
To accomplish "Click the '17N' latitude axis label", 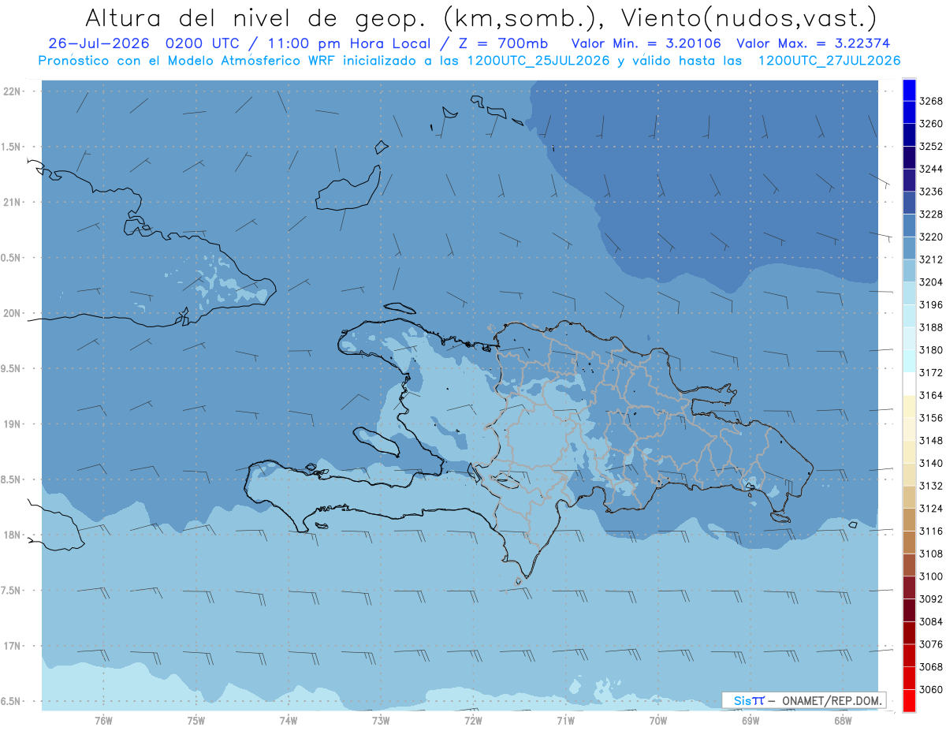I will point(13,646).
